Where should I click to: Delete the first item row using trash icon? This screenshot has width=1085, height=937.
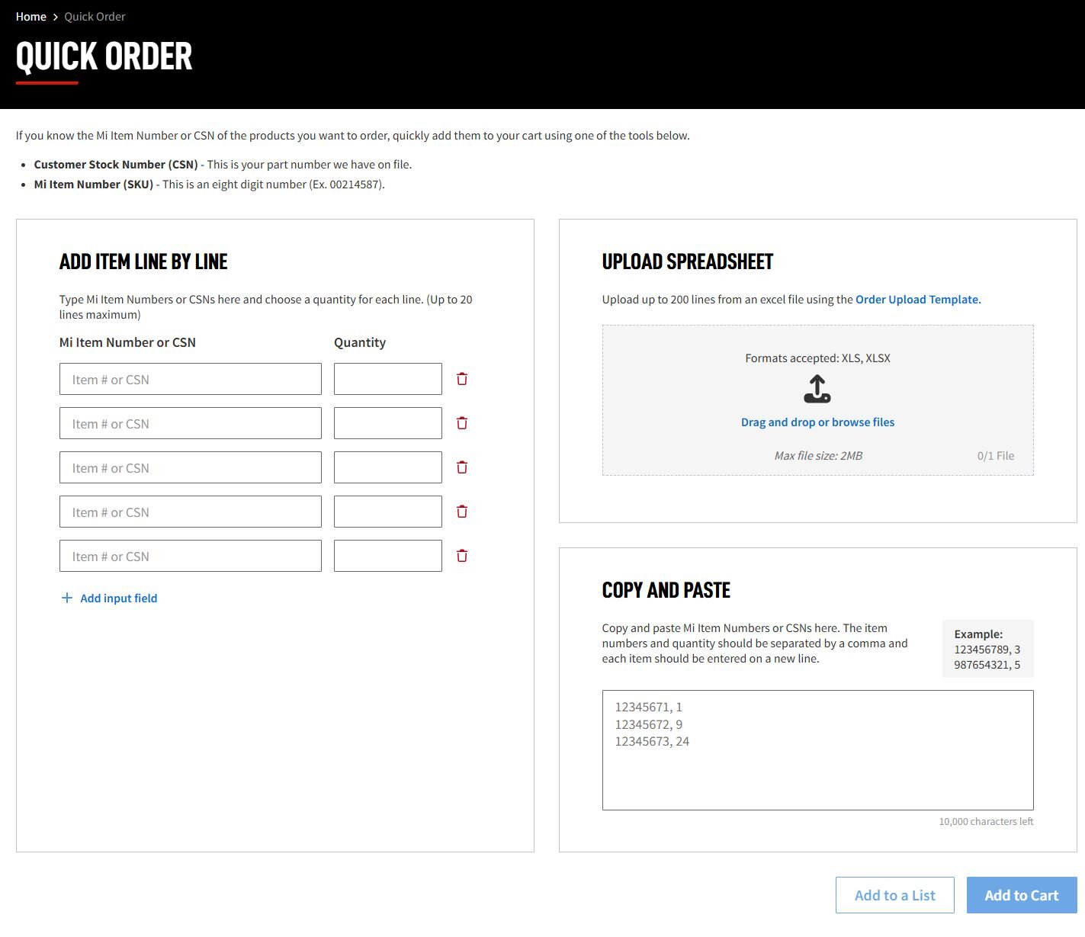tap(462, 378)
